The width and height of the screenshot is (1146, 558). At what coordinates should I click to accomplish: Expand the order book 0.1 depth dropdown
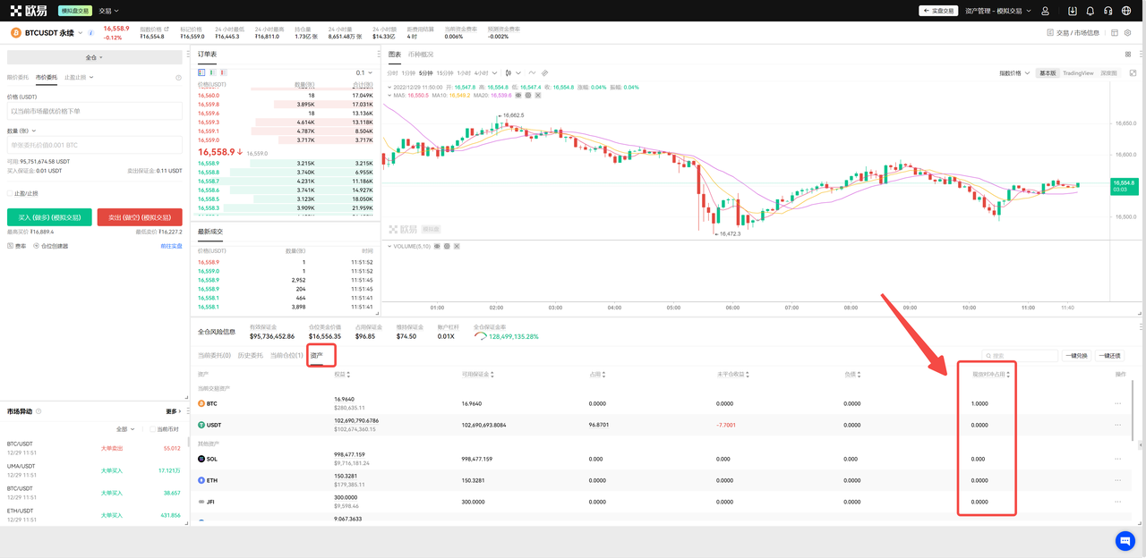(x=363, y=72)
